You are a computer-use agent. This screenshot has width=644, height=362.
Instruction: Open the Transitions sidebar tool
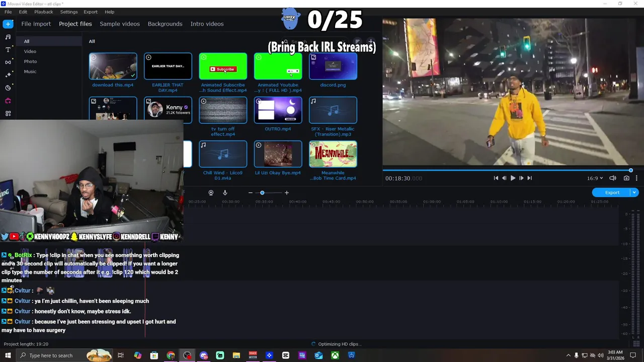point(8,62)
